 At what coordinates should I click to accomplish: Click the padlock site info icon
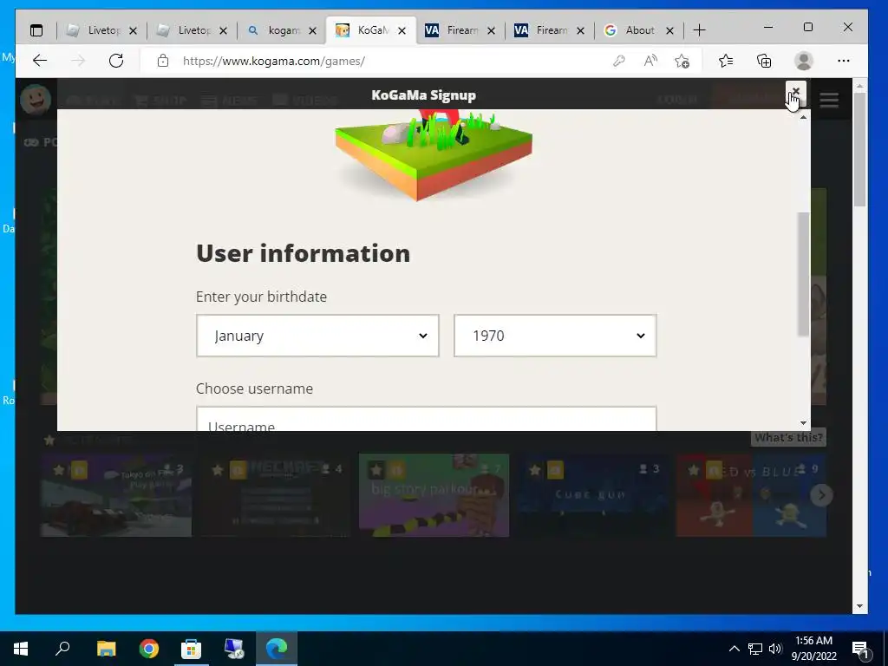(163, 61)
